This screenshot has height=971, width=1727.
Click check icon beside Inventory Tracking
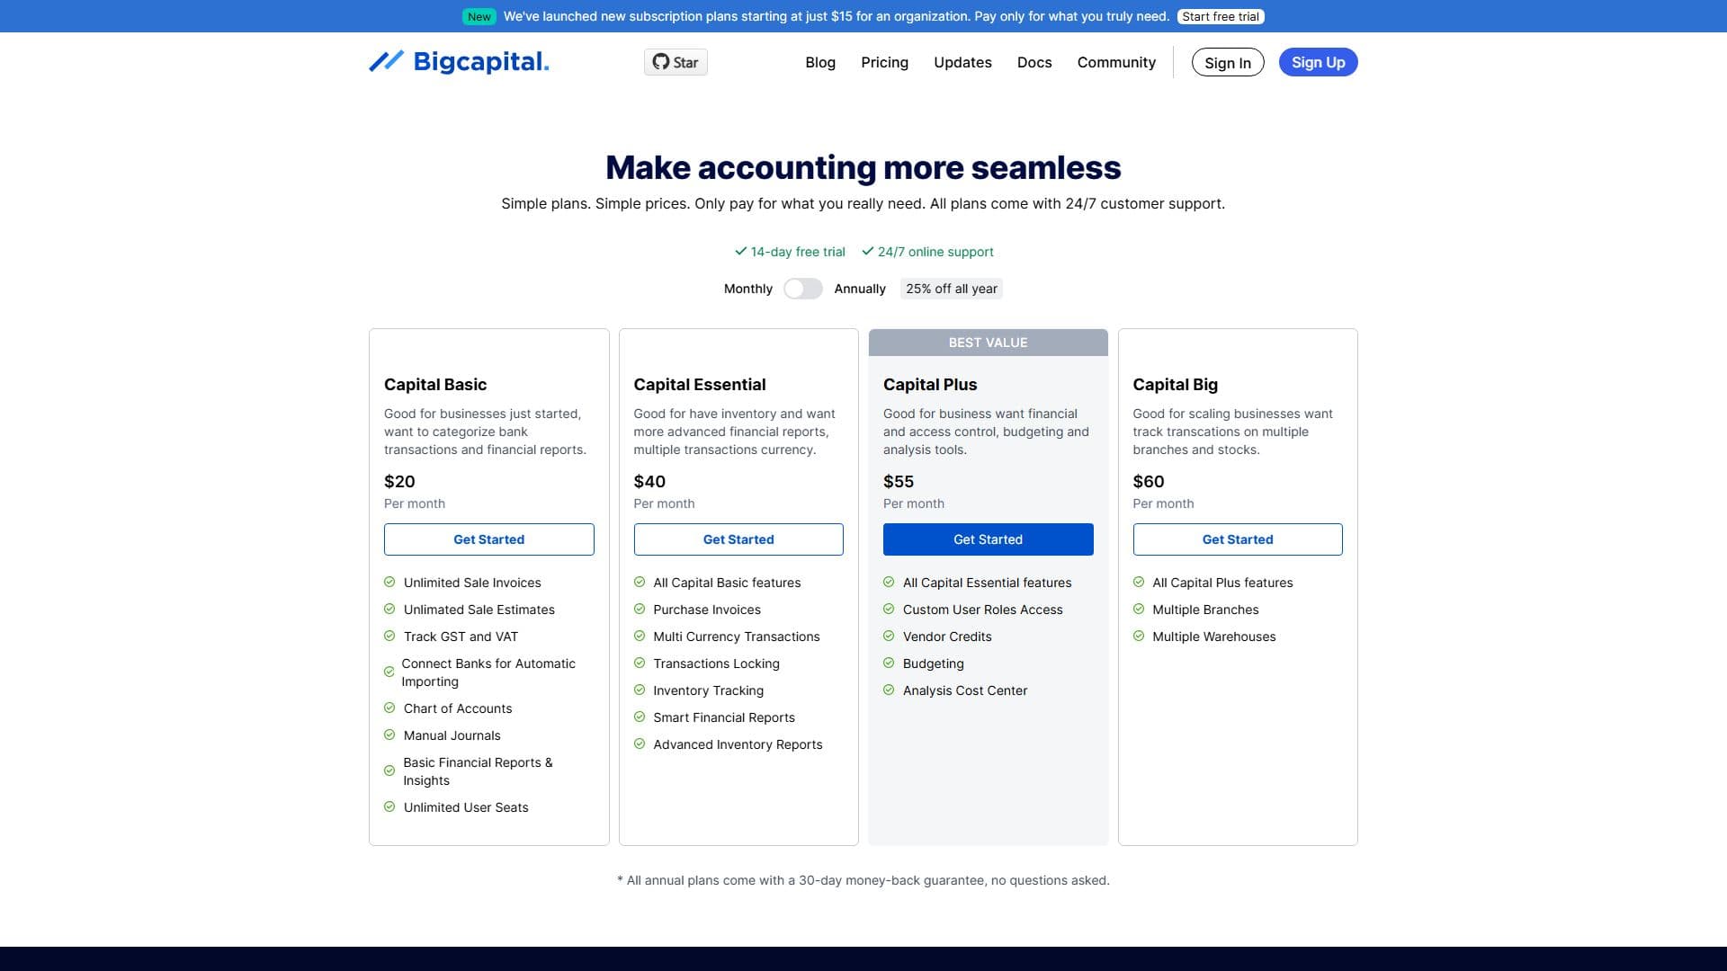click(640, 690)
